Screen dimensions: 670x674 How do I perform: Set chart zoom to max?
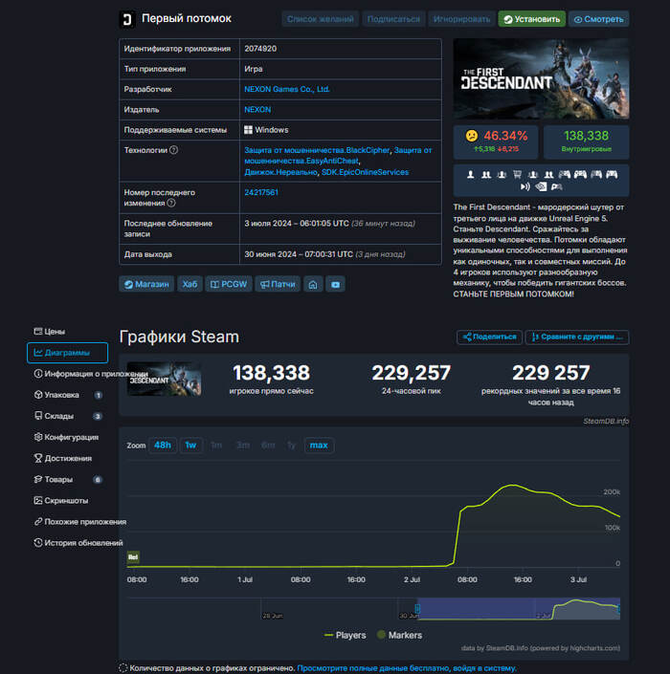tap(319, 446)
